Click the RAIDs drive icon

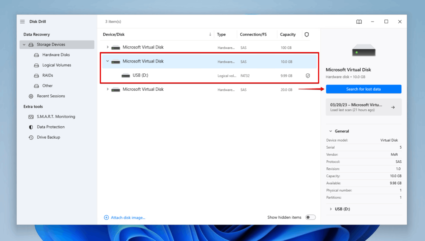[37, 75]
